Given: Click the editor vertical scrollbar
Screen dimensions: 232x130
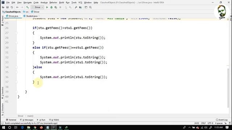Looking at the screenshot, I should [228, 88].
